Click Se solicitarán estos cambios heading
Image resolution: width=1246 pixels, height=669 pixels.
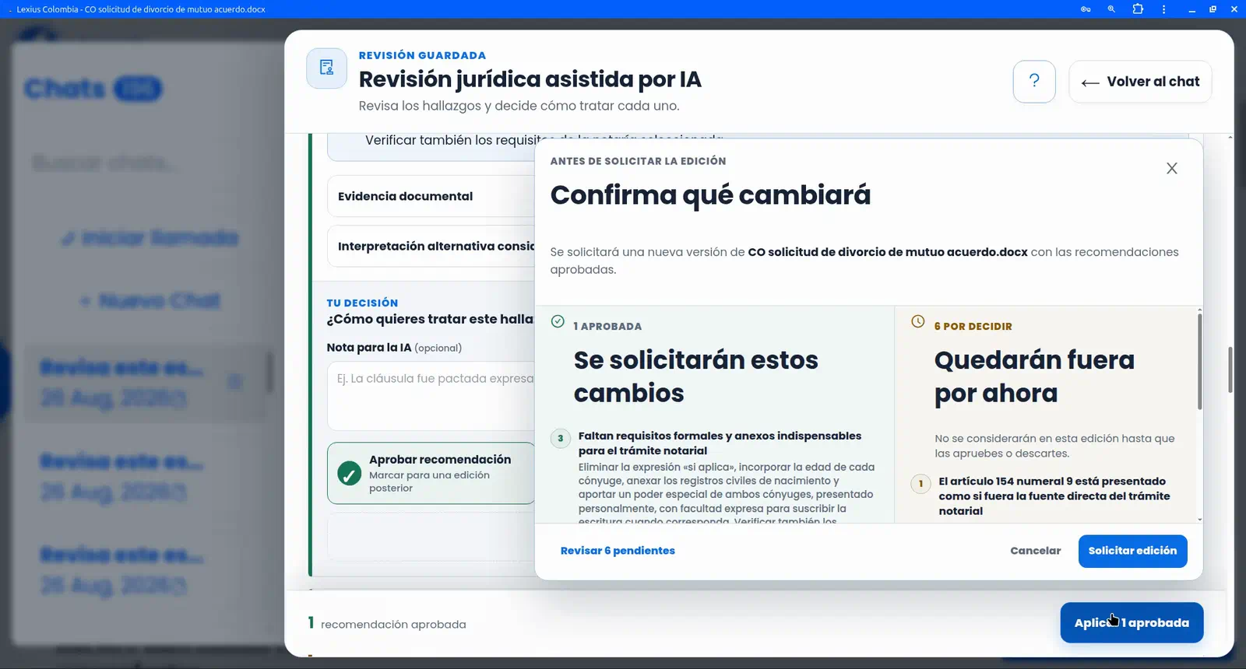point(695,377)
